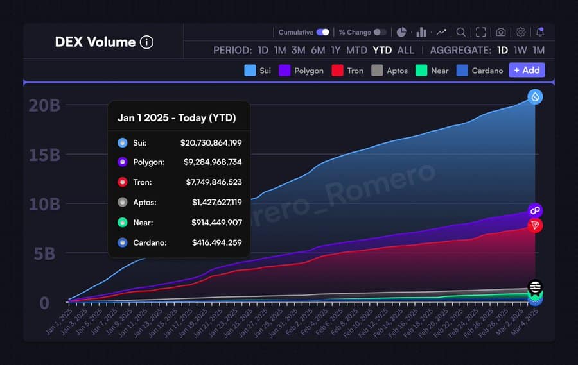
Task: Click the Near dot in tooltip
Action: [x=123, y=223]
